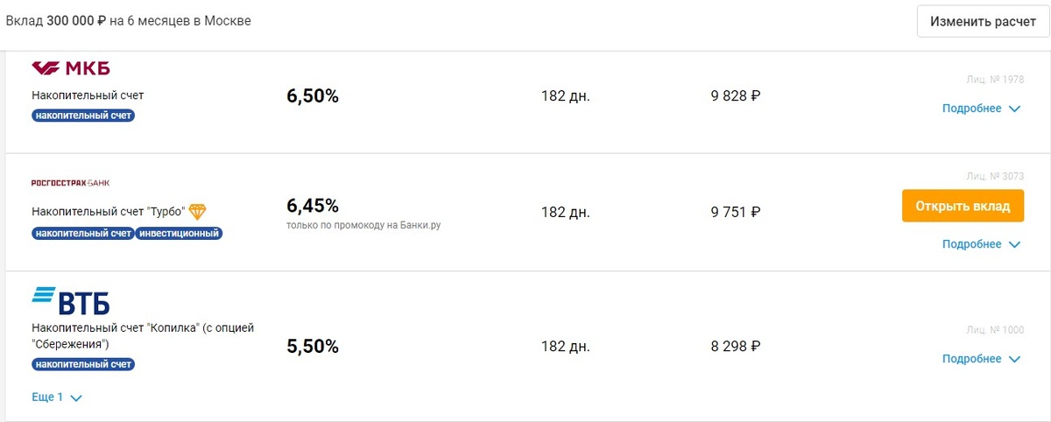Viewport: 1051px width, 422px height.
Task: Open the MKB Накопительный счет title link
Action: click(x=88, y=95)
